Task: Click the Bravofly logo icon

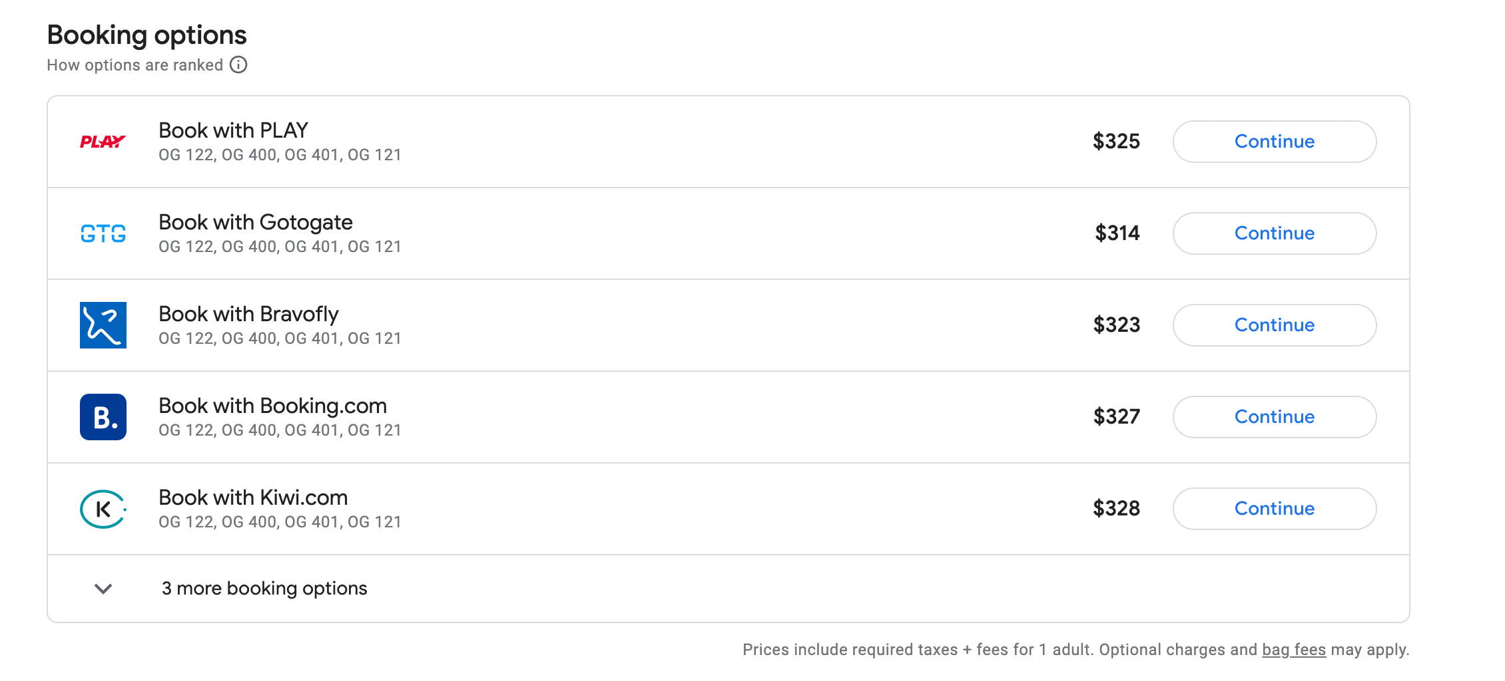Action: pyautogui.click(x=103, y=325)
